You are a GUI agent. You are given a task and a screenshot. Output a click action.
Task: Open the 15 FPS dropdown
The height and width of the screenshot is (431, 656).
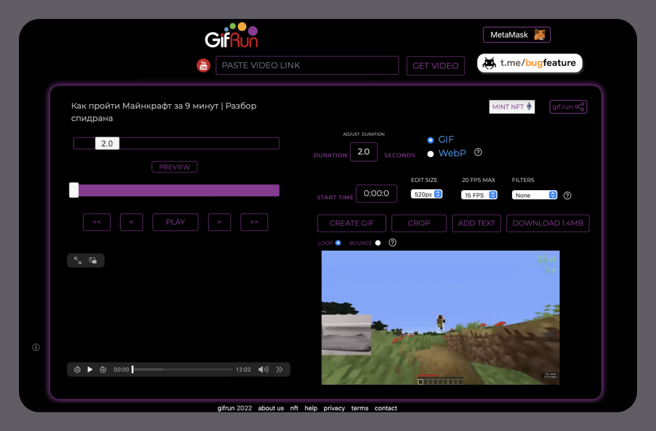click(x=479, y=195)
